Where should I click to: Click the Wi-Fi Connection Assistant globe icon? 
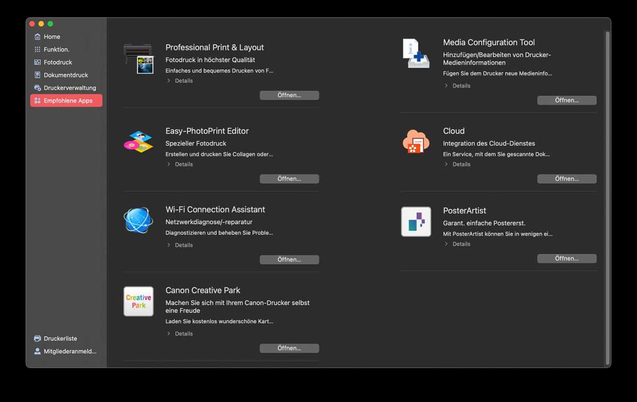(139, 220)
